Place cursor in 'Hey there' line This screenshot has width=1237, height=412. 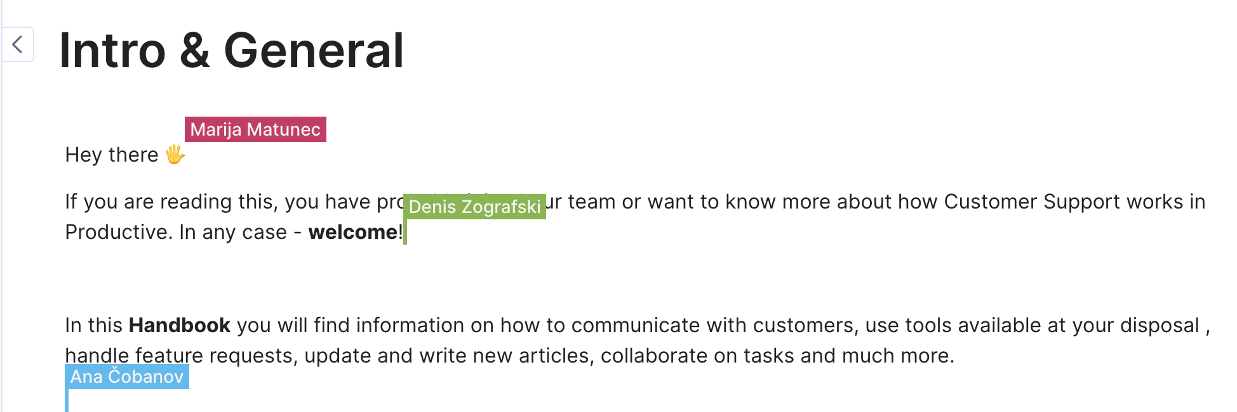112,155
